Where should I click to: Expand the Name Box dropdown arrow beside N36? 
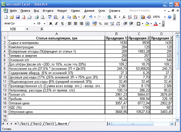point(27,29)
